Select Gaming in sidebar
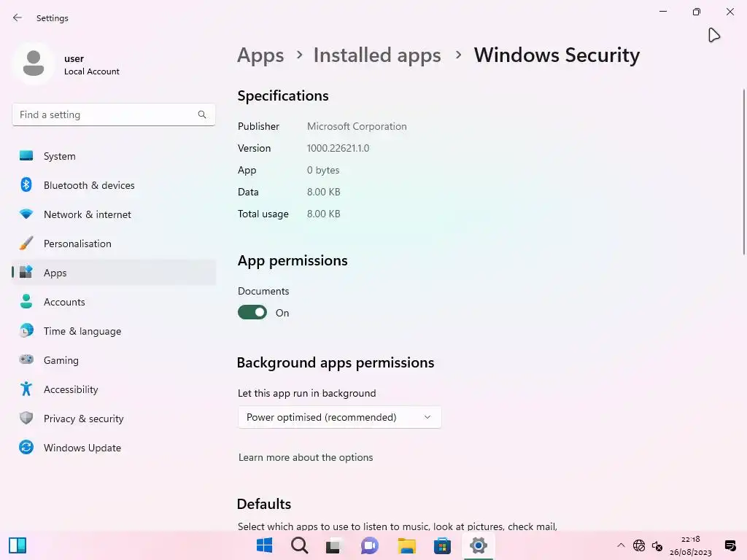Screen dimensions: 747x560 (x=114, y=359)
